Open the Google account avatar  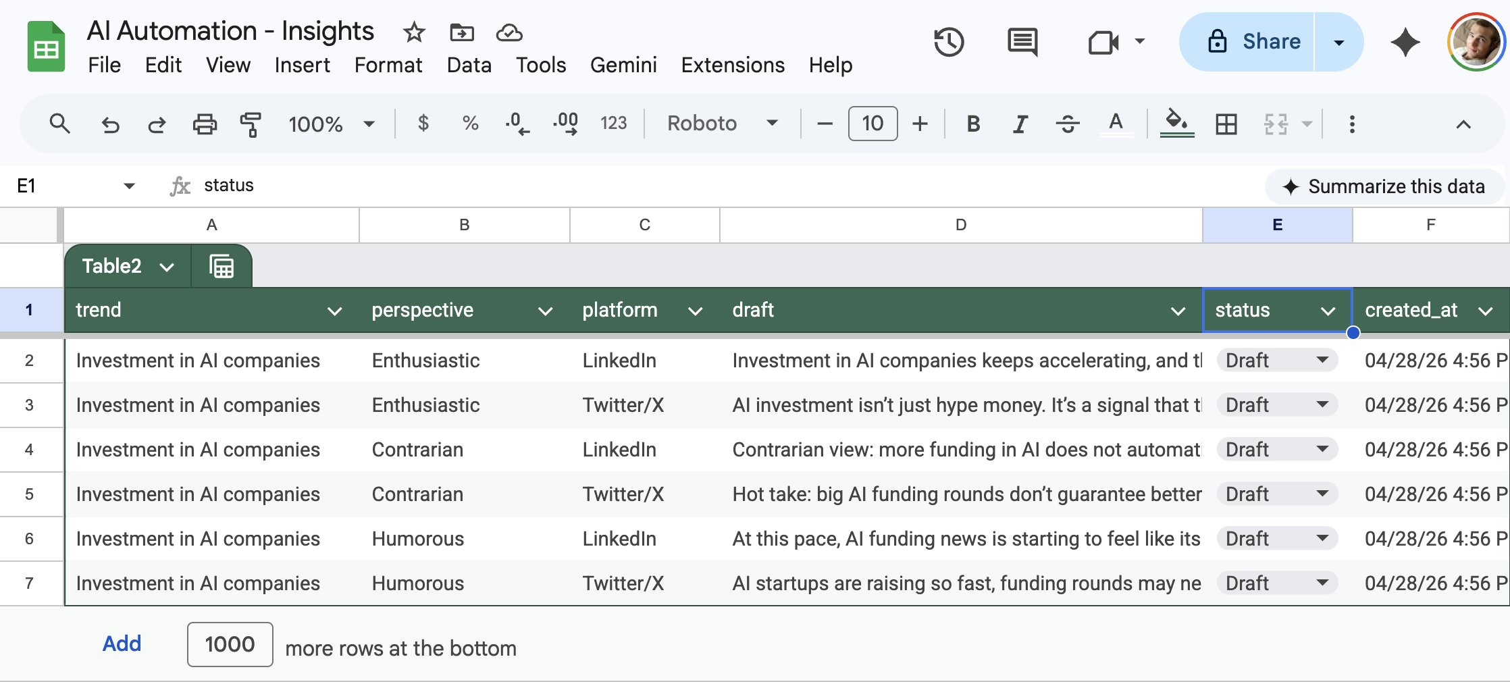coord(1476,42)
